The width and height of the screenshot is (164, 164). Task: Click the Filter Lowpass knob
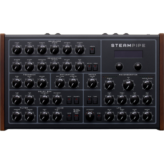tap(29, 116)
